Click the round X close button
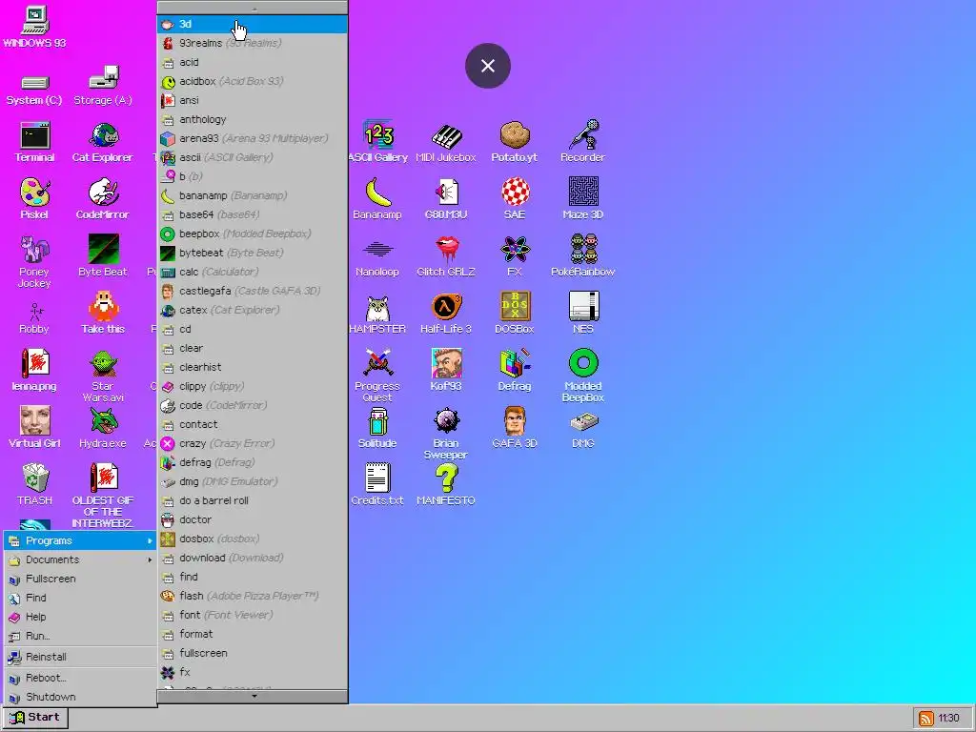976x732 pixels. 488,66
